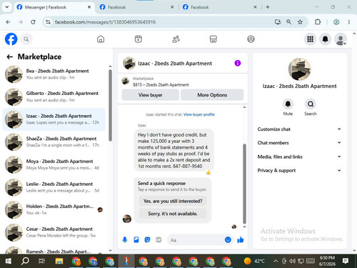Switch to the second Facebook tab
Viewport: 357px width, 268px height.
tap(136, 7)
